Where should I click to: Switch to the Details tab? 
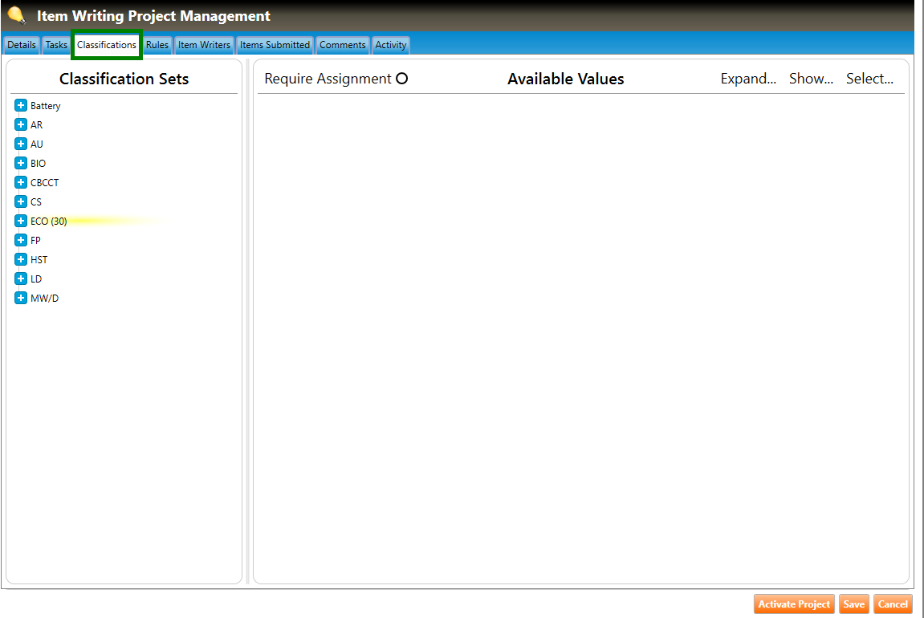(x=22, y=45)
